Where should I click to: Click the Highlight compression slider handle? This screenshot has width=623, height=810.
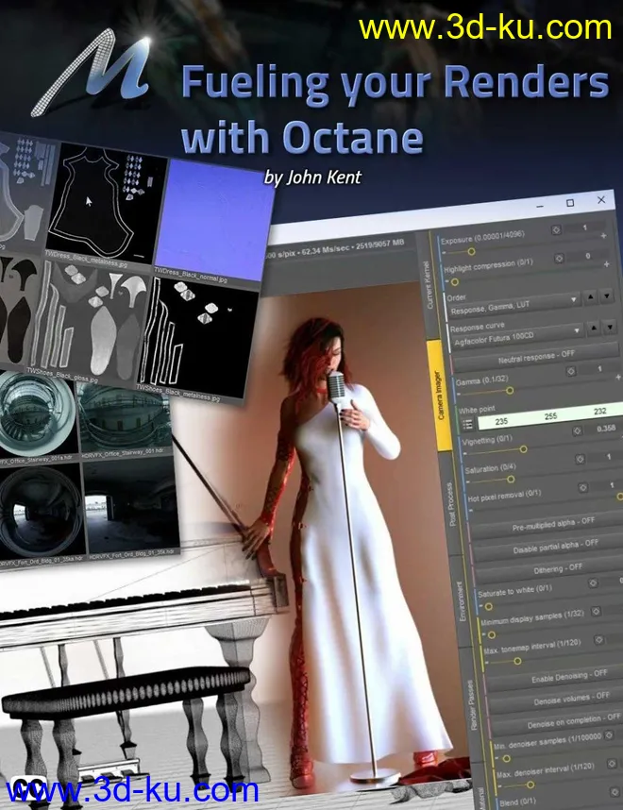(455, 282)
